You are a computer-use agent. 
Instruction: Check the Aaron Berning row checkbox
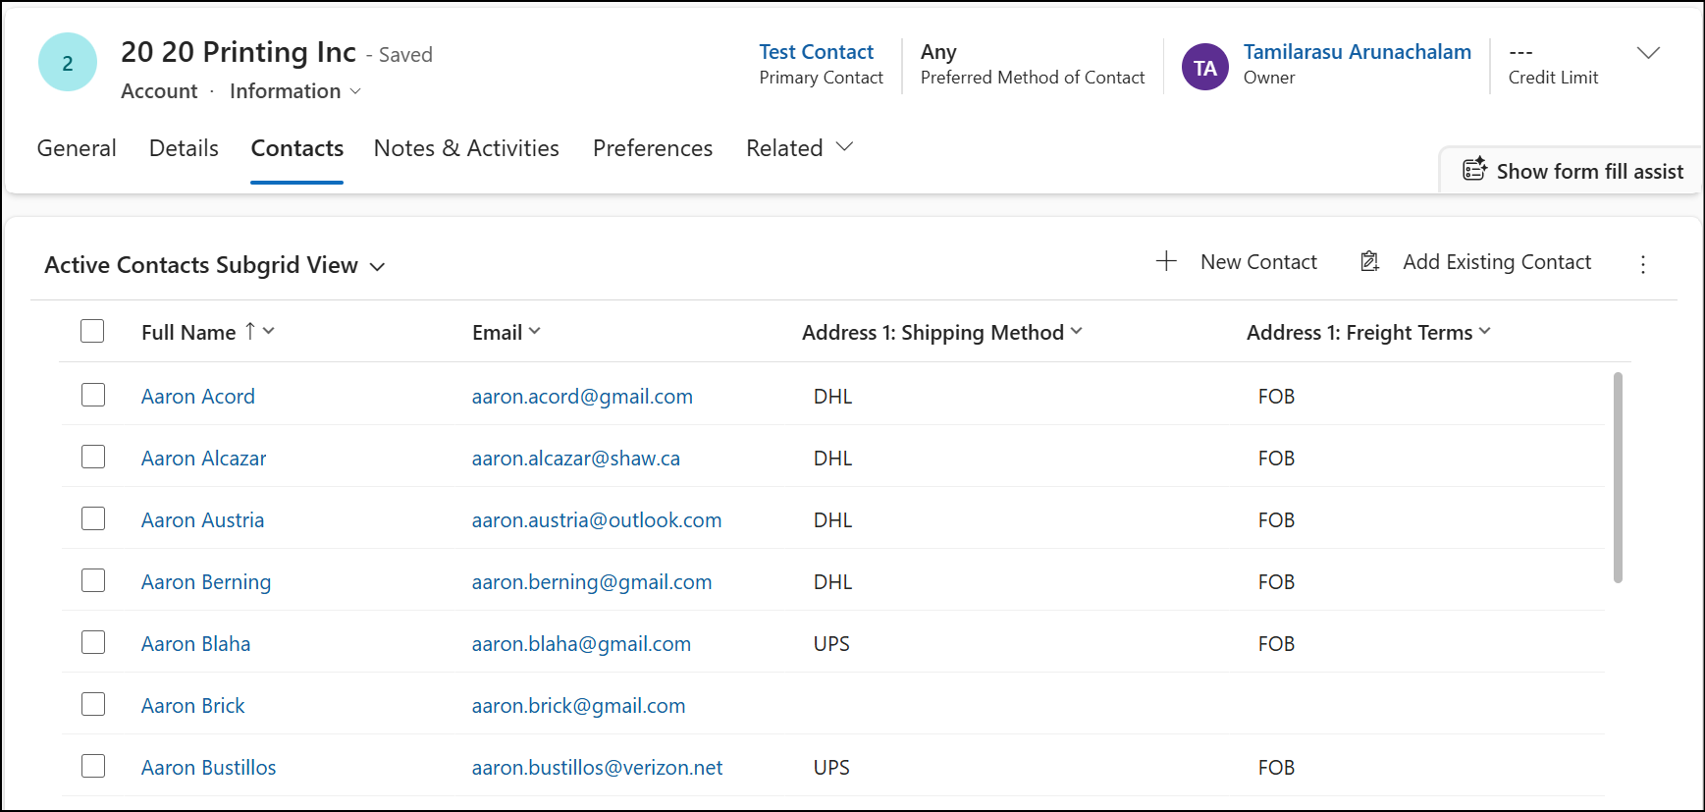tap(93, 580)
